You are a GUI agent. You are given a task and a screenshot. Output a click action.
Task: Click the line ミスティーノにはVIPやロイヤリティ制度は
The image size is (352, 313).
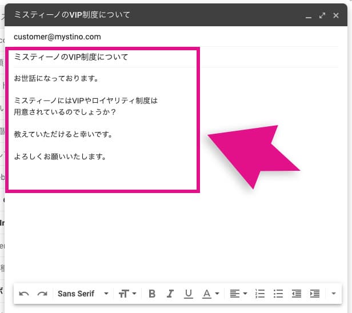tap(86, 101)
